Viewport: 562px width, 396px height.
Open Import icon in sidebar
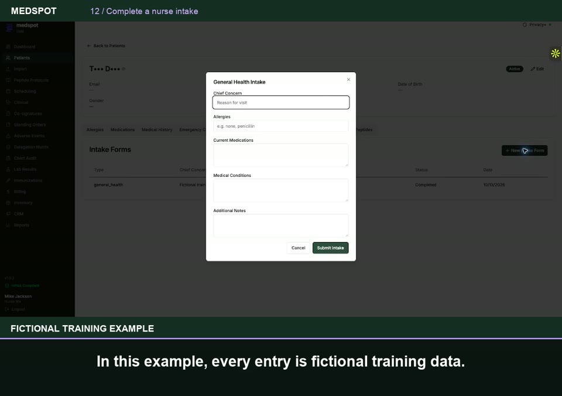(8, 69)
